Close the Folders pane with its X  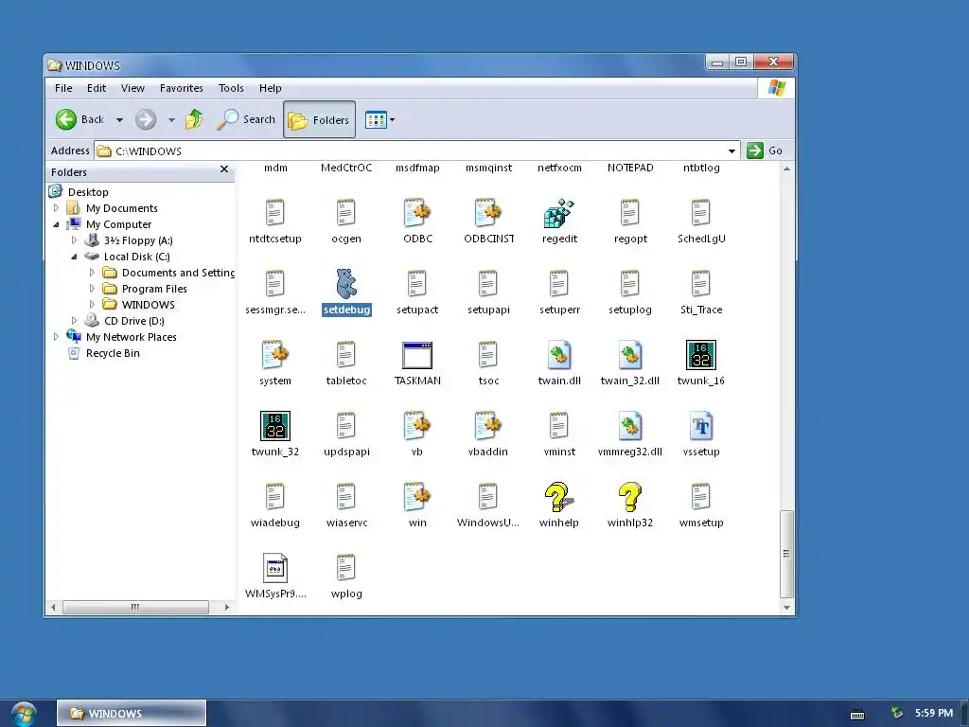[224, 169]
